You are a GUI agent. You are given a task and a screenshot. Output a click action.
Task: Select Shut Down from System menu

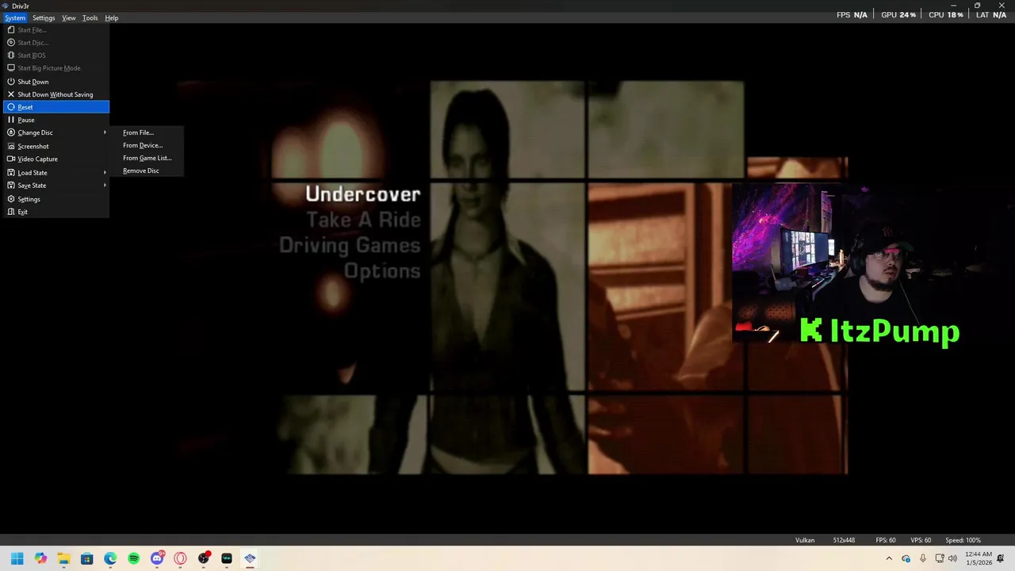(x=56, y=82)
